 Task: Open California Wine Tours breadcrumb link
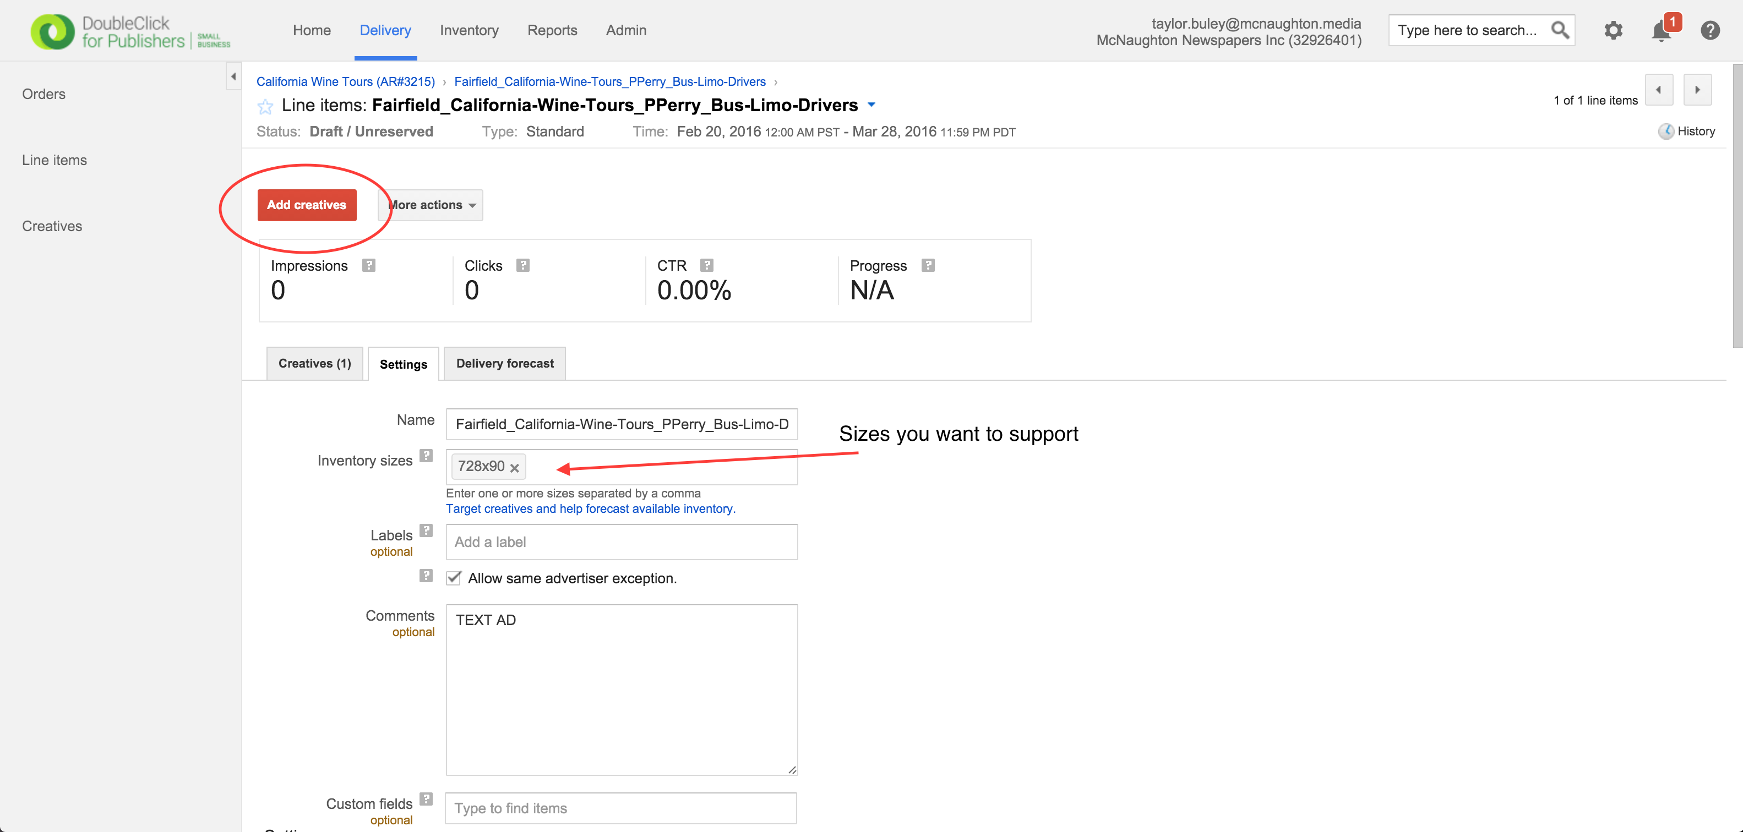(345, 82)
